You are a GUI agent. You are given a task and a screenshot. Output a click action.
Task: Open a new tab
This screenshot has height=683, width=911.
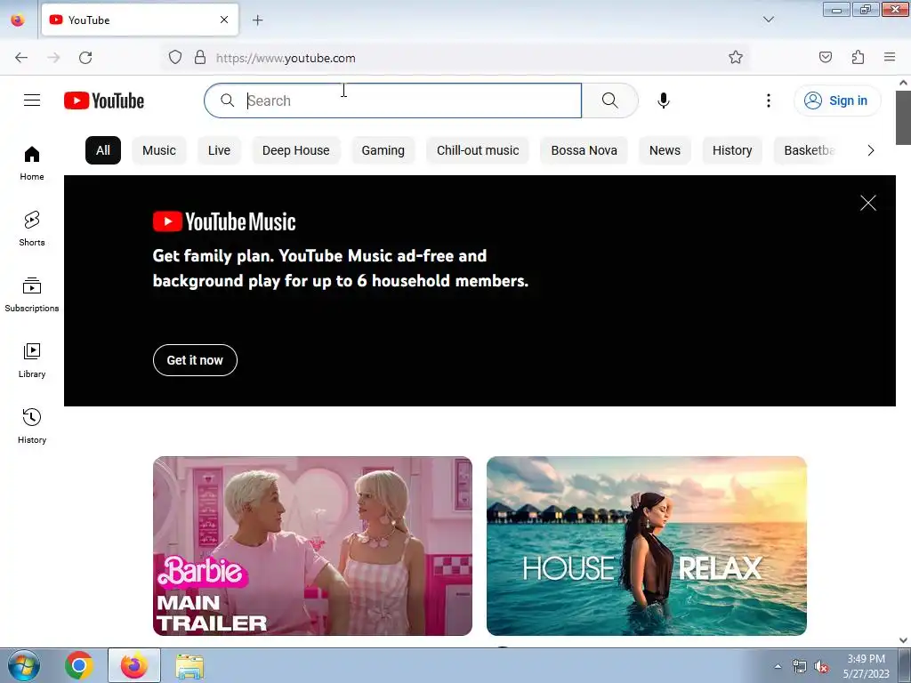tap(257, 20)
